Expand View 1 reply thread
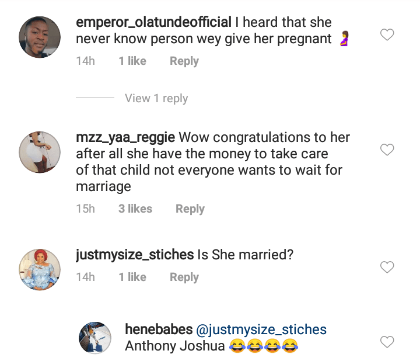The width and height of the screenshot is (420, 361). [156, 98]
